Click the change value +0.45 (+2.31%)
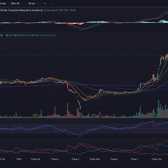168x168 pixels. pyautogui.click(x=48, y=35)
